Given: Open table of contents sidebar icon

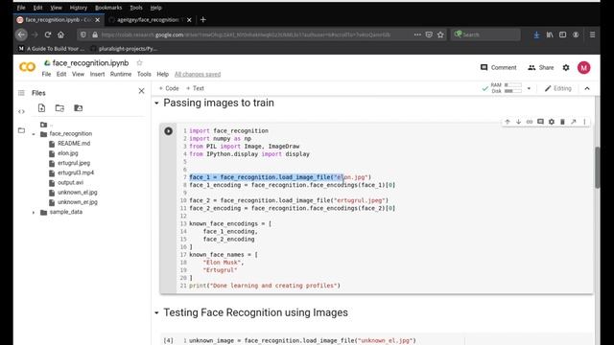Looking at the screenshot, I should (21, 93).
